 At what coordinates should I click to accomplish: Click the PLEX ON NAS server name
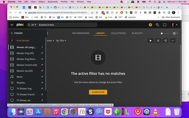tap(23, 41)
